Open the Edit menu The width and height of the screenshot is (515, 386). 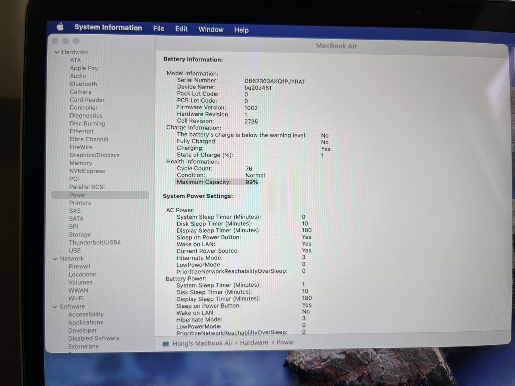[x=181, y=29]
